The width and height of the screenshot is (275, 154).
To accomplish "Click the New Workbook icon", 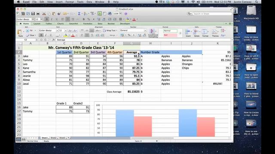I will tap(18, 13).
